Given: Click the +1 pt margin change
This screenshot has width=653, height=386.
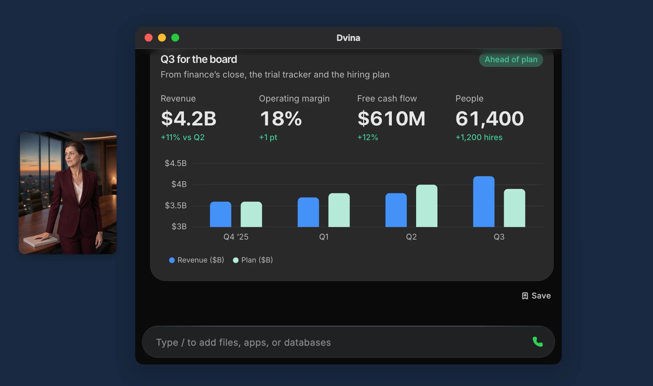Looking at the screenshot, I should 268,137.
